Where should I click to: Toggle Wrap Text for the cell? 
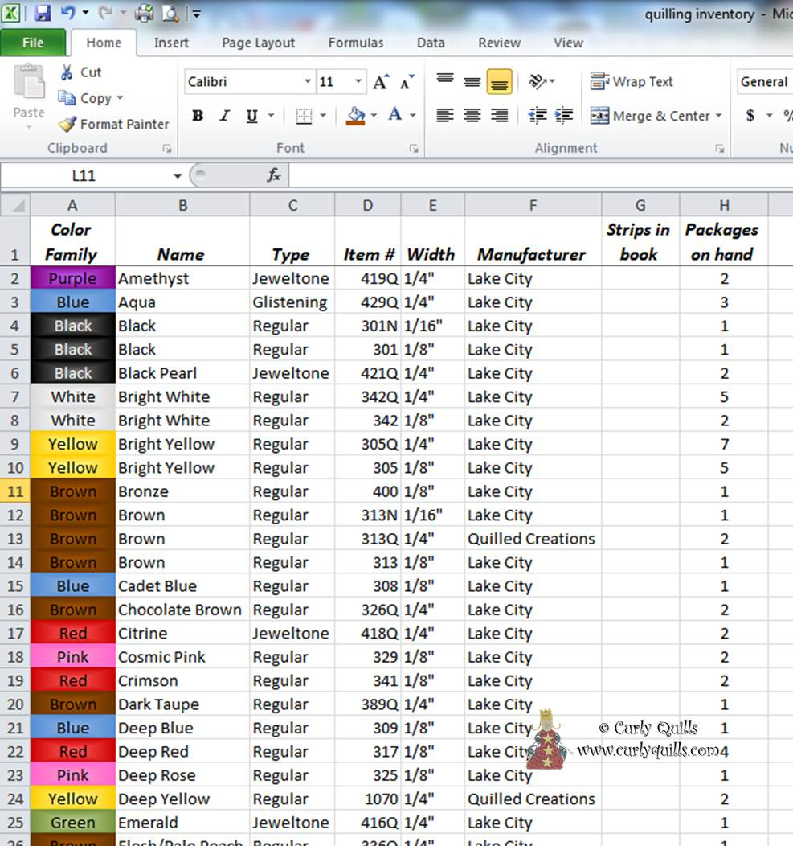click(x=632, y=82)
